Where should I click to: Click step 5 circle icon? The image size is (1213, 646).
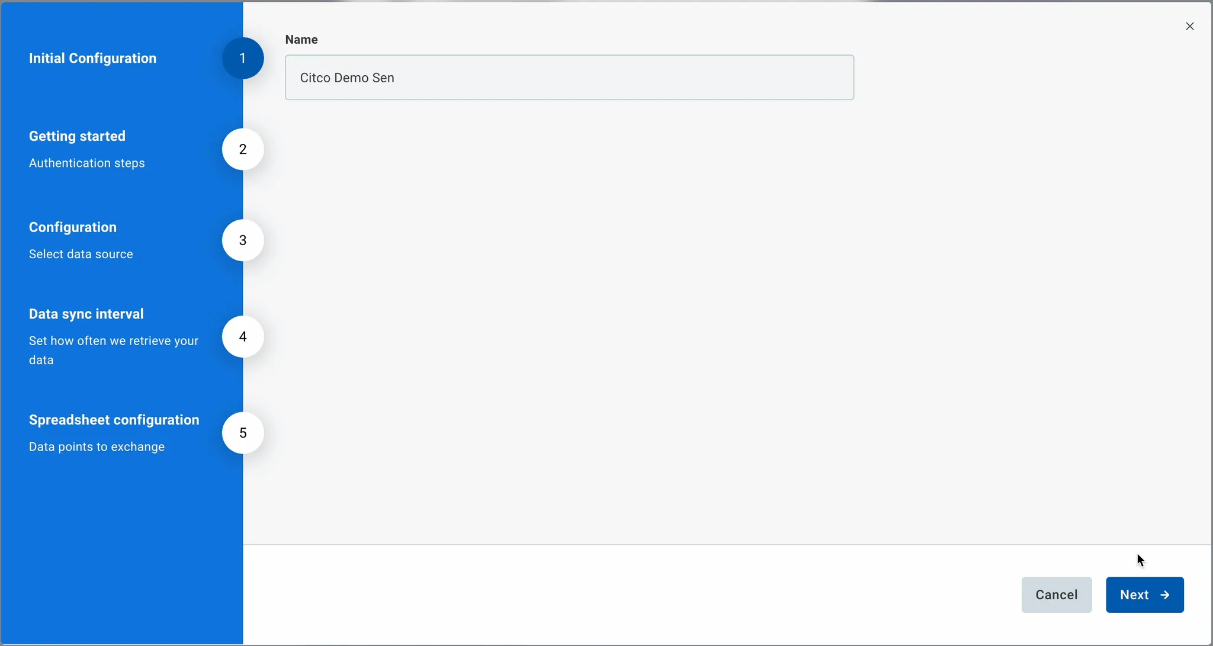coord(243,433)
